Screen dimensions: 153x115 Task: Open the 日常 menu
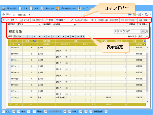23,9
